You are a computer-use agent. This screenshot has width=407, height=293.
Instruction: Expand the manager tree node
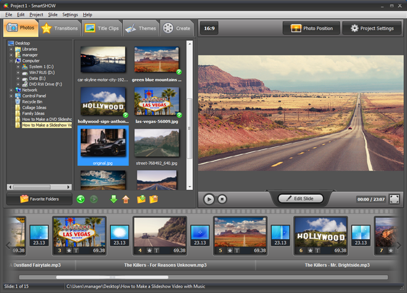click(x=11, y=55)
